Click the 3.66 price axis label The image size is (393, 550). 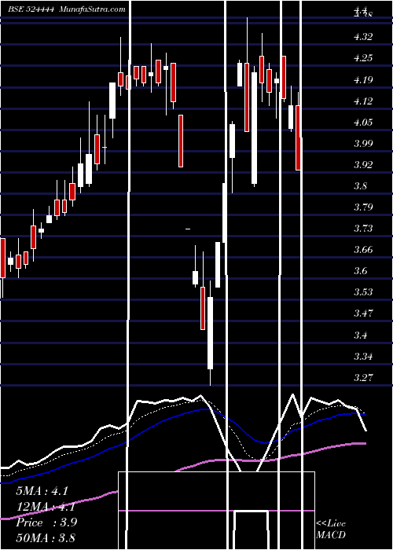[x=363, y=250]
